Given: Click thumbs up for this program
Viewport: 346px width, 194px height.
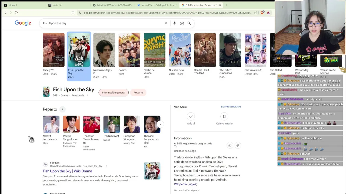Looking at the screenshot, I should (230, 145).
